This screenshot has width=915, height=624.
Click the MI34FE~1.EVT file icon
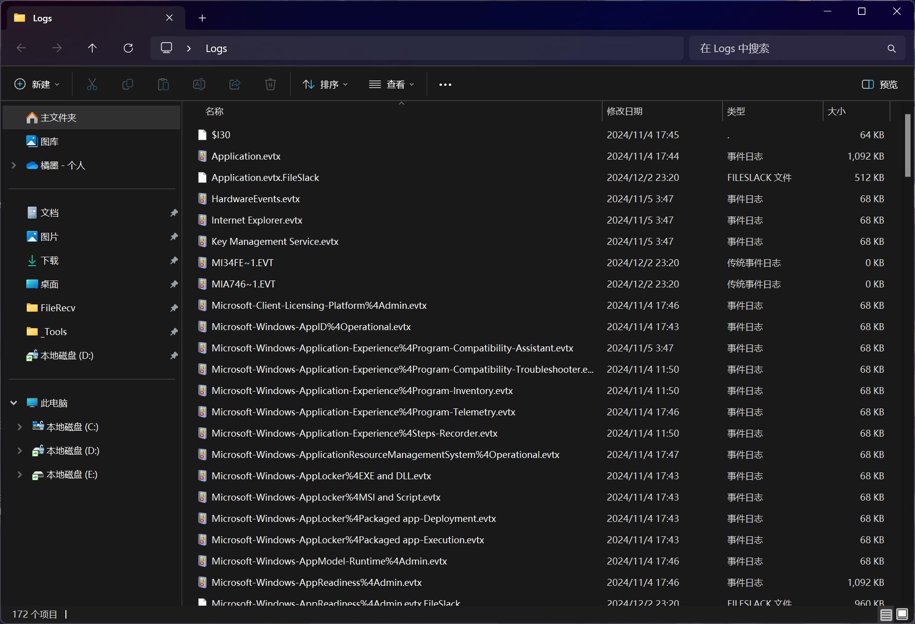[202, 263]
